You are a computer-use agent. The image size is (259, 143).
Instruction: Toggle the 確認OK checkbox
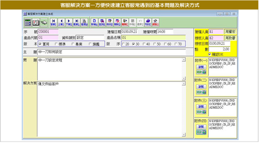click(210, 54)
